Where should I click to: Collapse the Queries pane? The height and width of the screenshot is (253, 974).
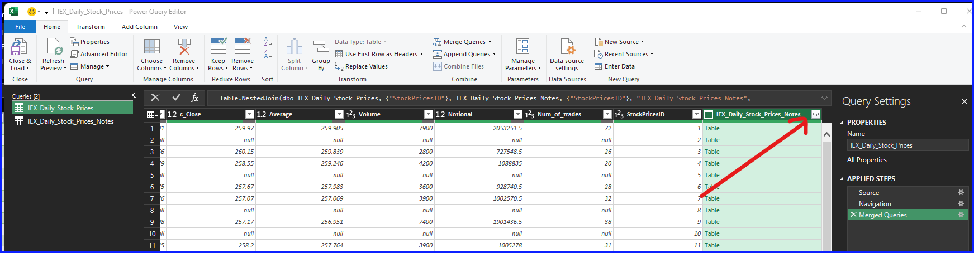pos(134,95)
